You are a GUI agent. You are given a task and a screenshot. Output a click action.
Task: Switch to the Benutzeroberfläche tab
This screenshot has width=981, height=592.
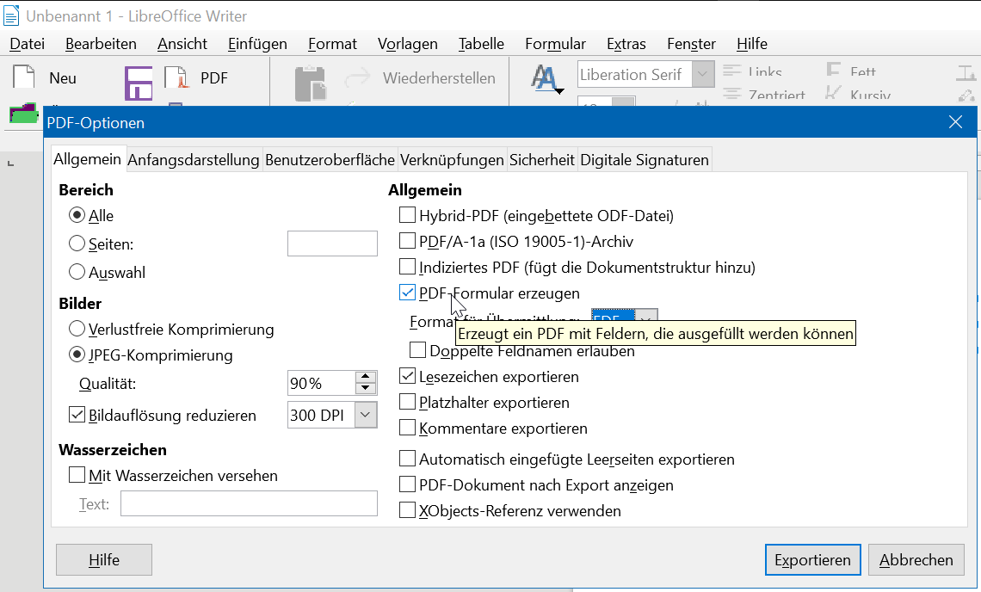point(330,160)
